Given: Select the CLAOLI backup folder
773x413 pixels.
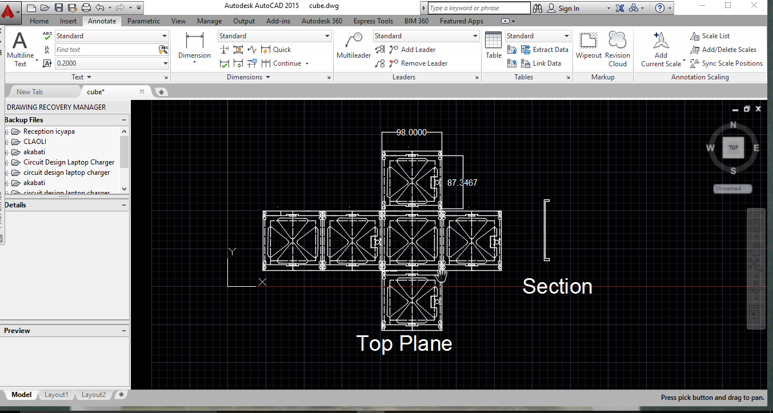Looking at the screenshot, I should [35, 142].
